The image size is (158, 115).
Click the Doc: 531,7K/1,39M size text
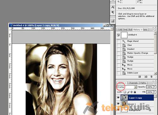(126, 8)
